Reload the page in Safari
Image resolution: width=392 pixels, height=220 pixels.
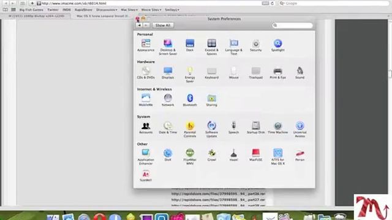tap(272, 3)
